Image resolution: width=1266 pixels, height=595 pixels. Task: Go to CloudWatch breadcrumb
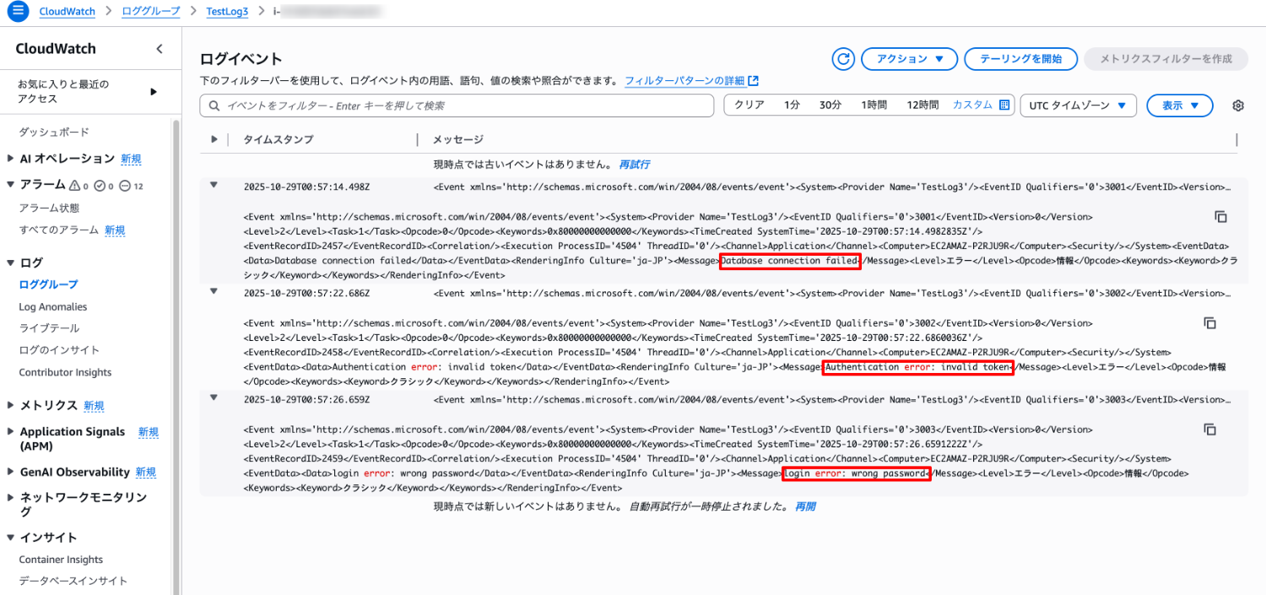[68, 12]
